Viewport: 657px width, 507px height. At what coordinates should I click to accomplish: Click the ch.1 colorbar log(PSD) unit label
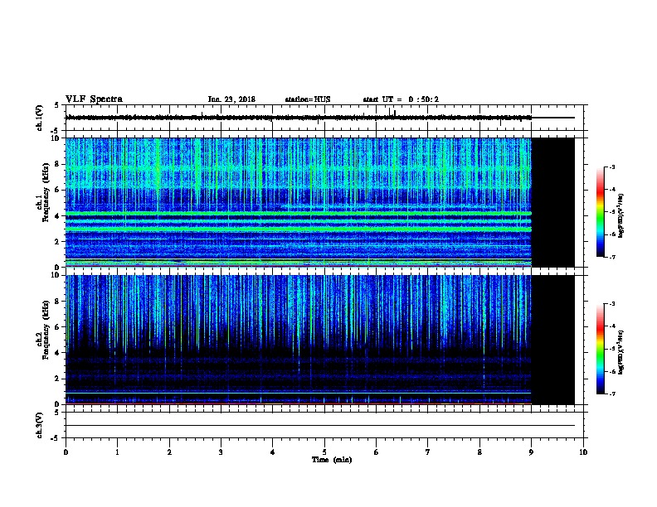(620, 215)
